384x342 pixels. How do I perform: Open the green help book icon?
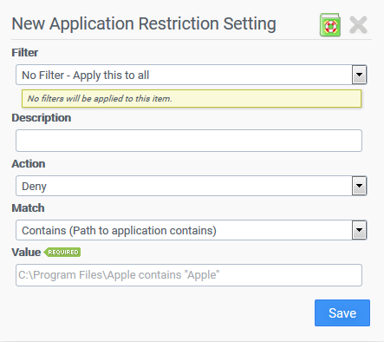330,25
